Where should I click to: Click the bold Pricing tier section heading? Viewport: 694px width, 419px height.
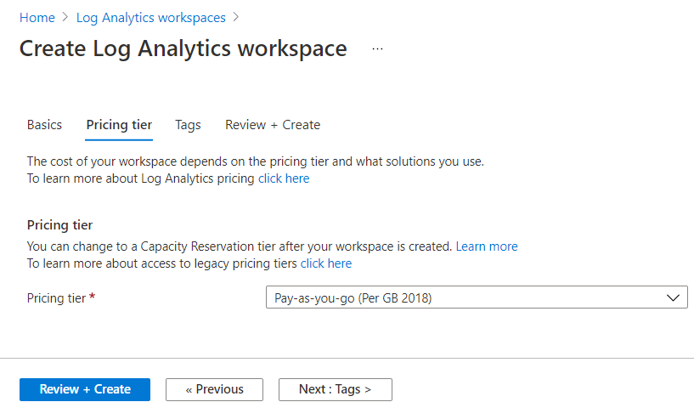click(59, 225)
